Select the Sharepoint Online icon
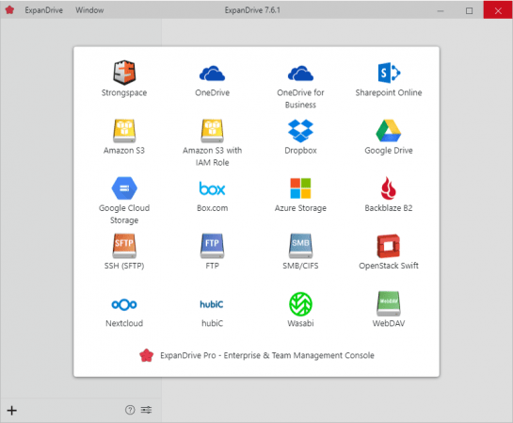 [389, 73]
